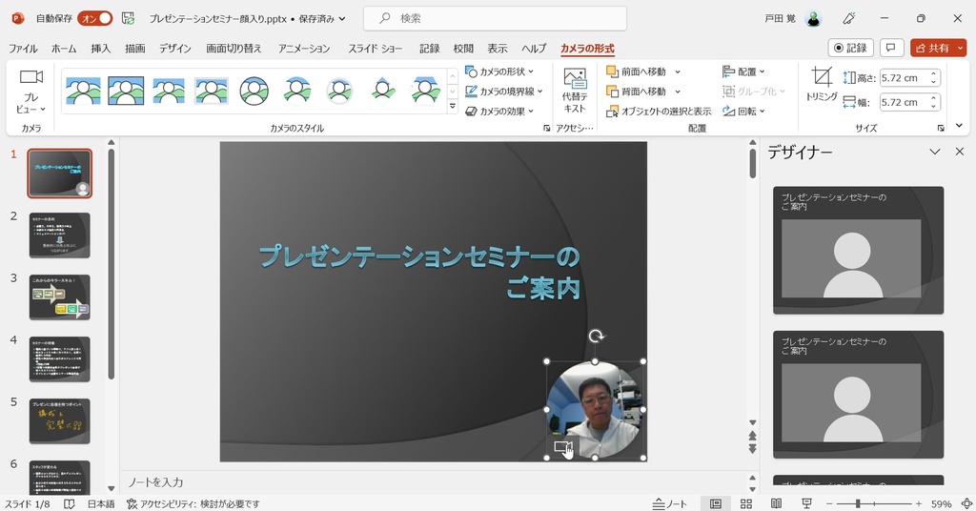976x511 pixels.
Task: Zoom out with minus button
Action: pos(829,503)
